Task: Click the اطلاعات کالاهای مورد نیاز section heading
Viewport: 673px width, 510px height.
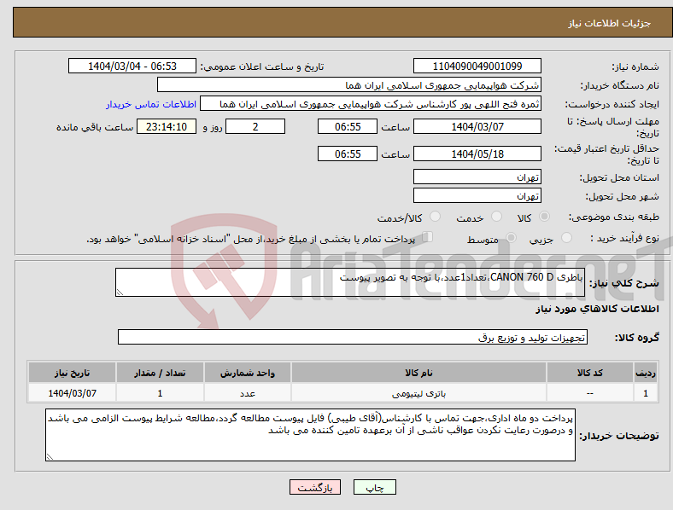Action: [x=597, y=309]
